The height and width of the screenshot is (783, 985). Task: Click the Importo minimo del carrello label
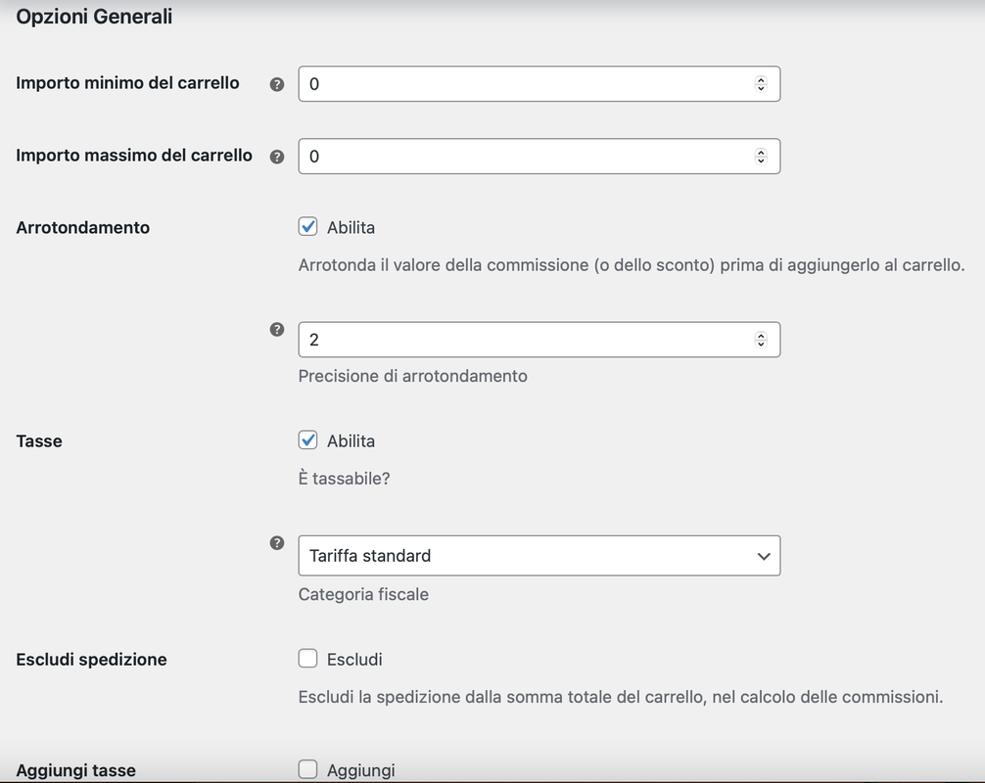[x=127, y=83]
